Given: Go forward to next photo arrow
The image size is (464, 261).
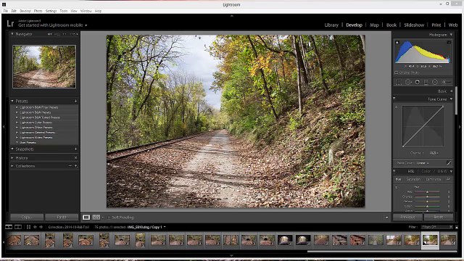Looking at the screenshot, I should (41, 227).
